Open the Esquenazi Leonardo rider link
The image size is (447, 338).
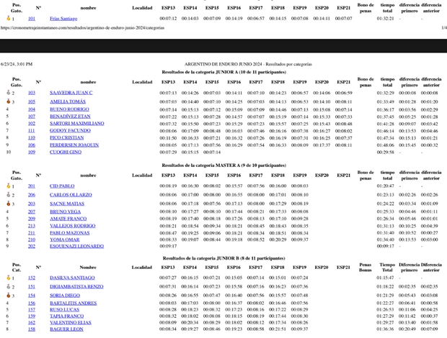[x=76, y=246]
